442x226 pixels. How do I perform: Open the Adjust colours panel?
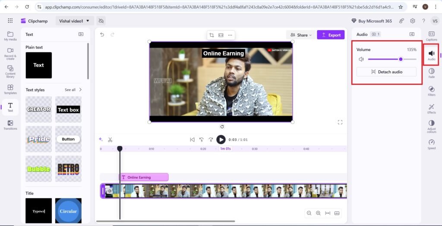point(431,126)
